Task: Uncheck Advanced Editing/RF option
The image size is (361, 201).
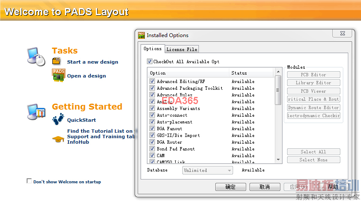Action: point(152,81)
